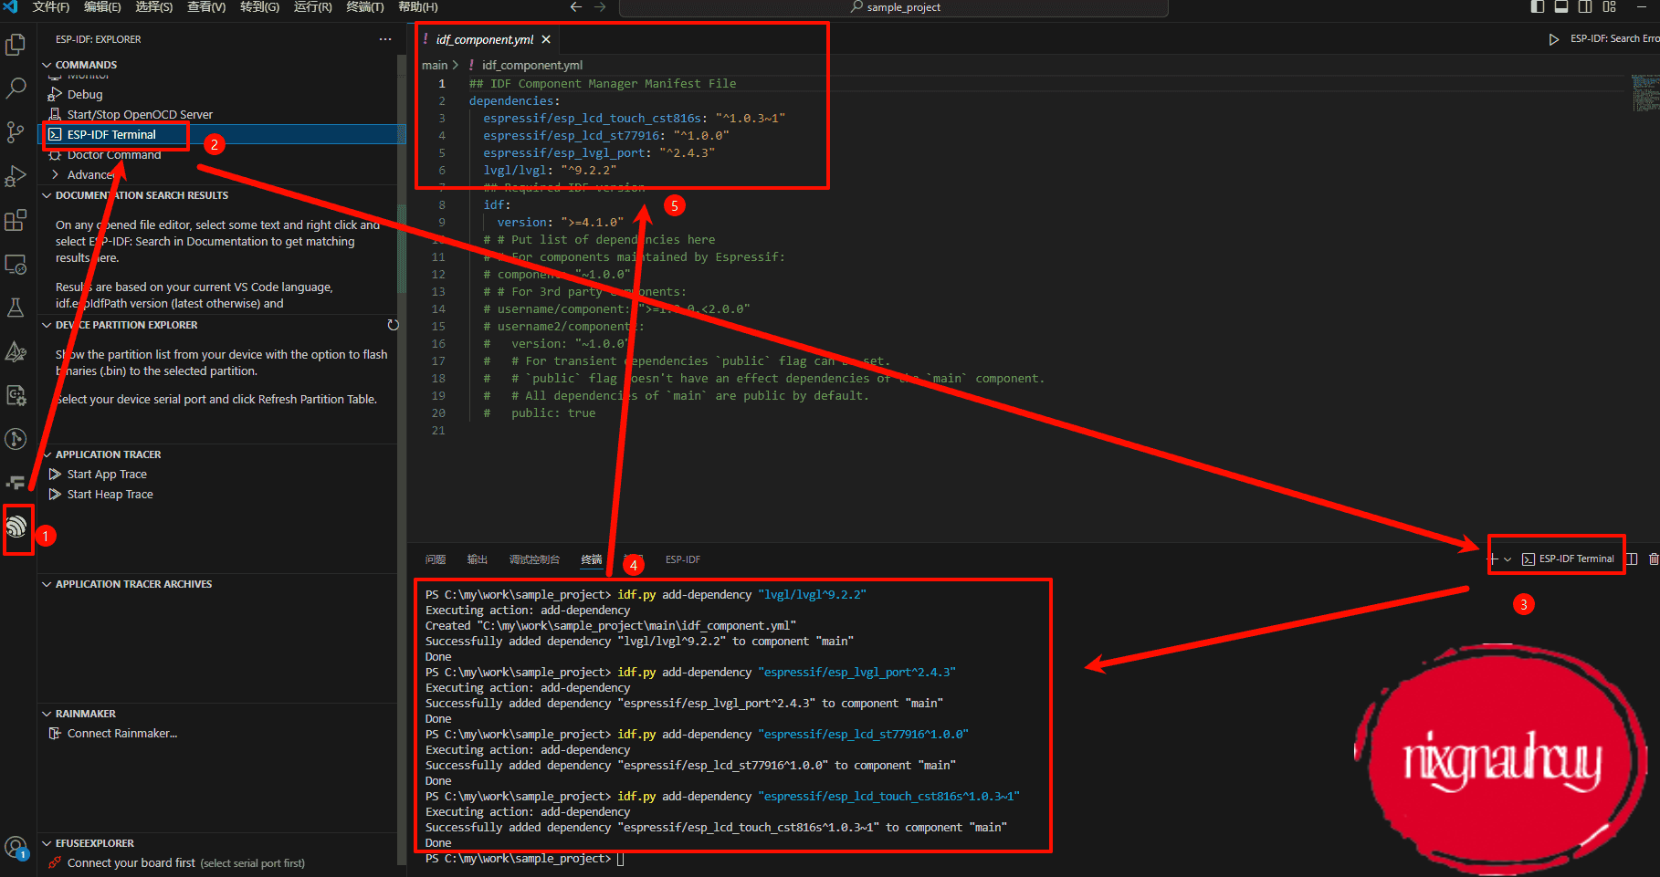Toggle the secondary side bar layout button
Screen dimensions: 1660x877
click(x=1585, y=7)
